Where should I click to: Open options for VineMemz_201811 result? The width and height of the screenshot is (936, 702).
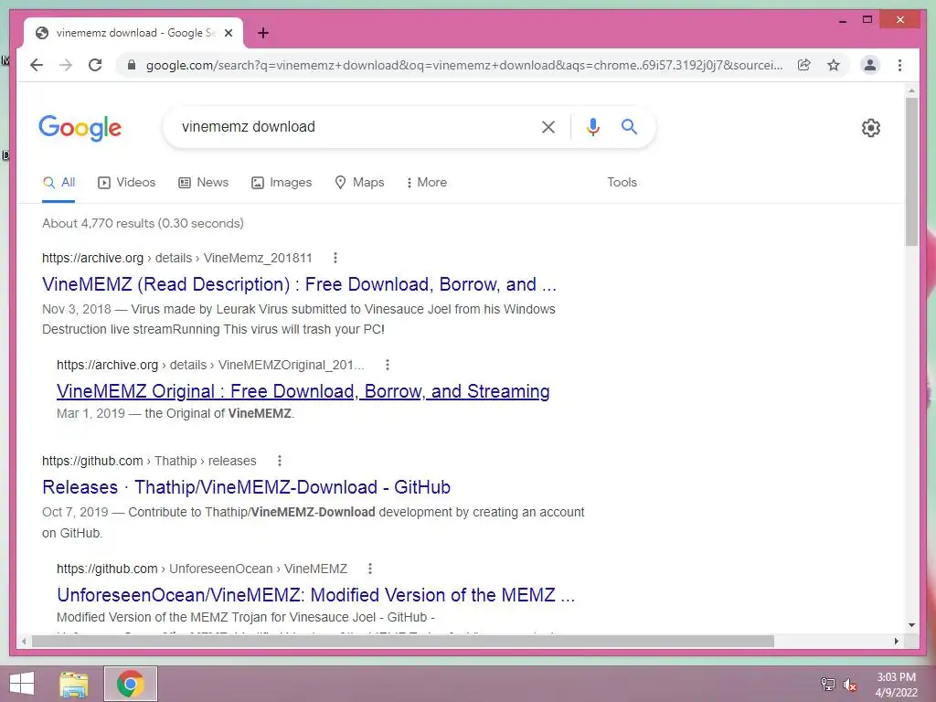tap(335, 258)
